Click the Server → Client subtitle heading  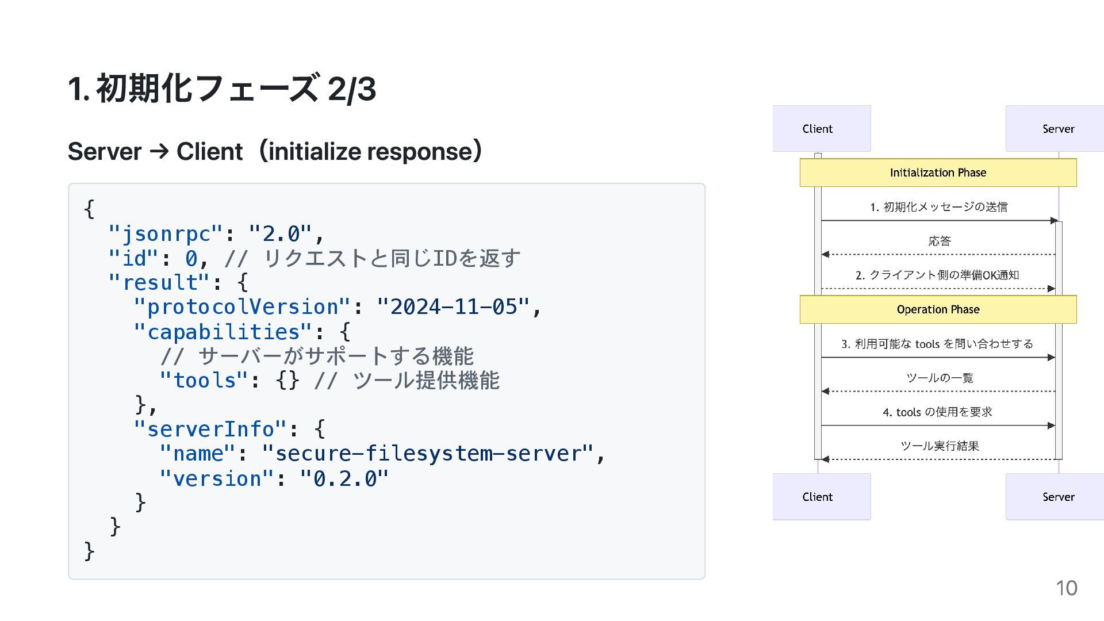pos(275,152)
